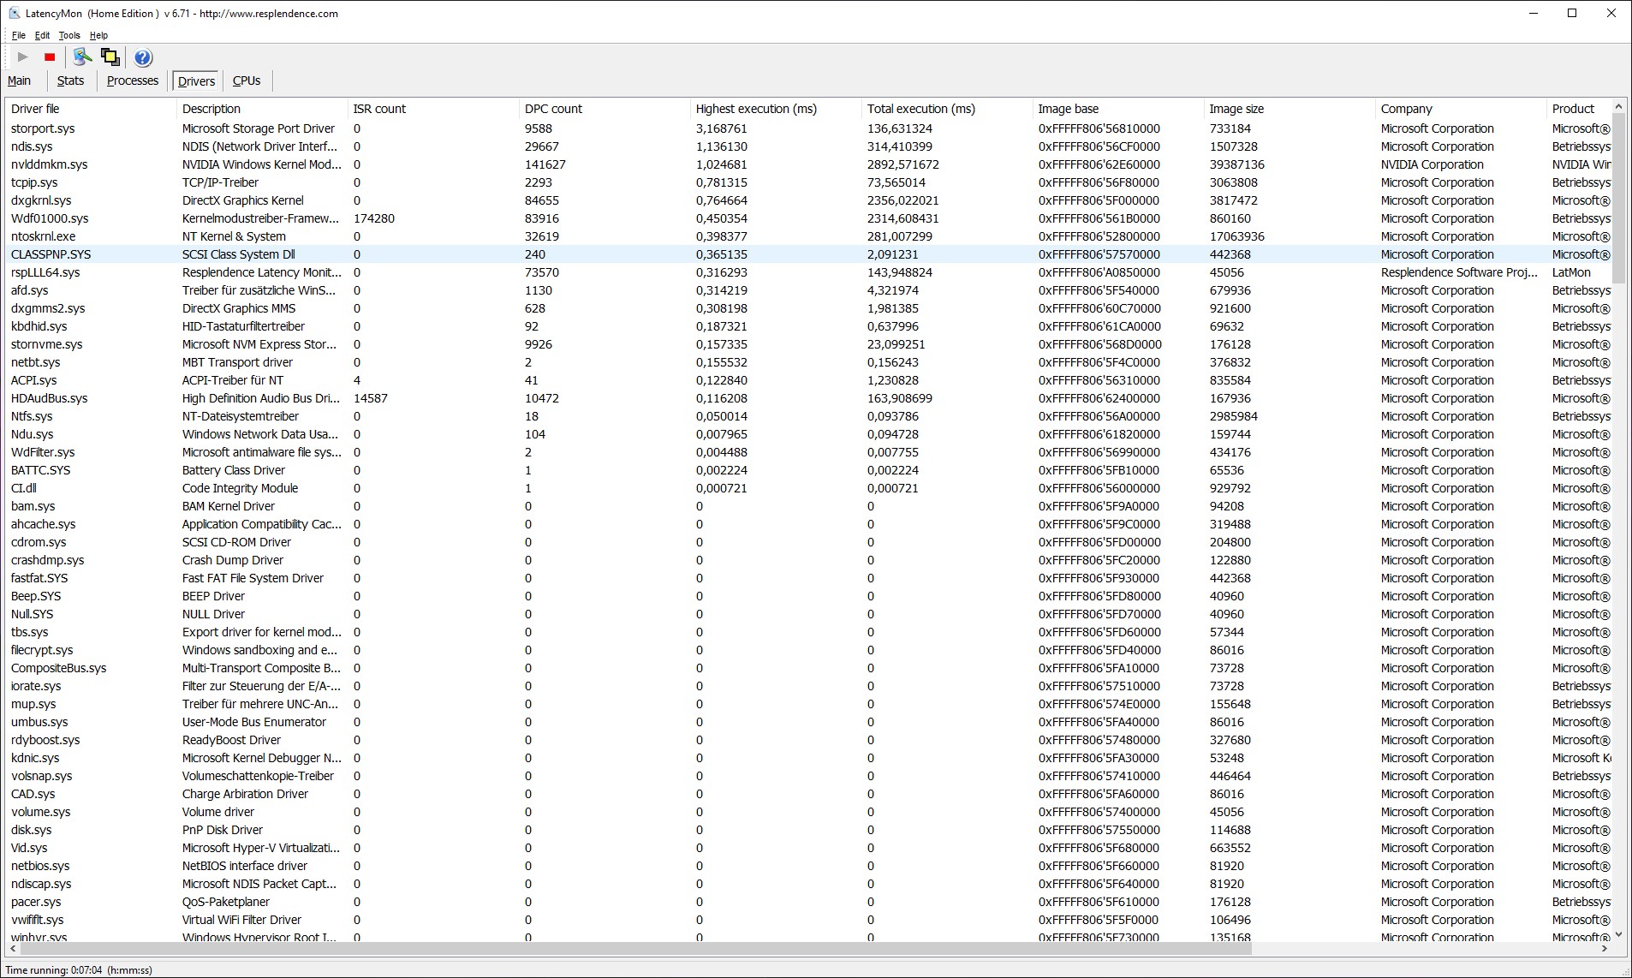This screenshot has width=1632, height=978.
Task: Switch to the Processes tab
Action: tap(133, 81)
